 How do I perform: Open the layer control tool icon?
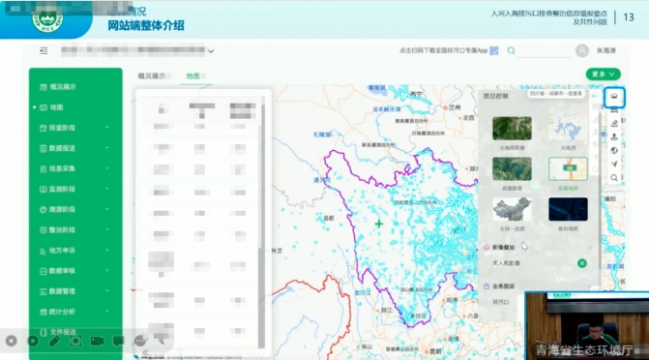point(614,97)
